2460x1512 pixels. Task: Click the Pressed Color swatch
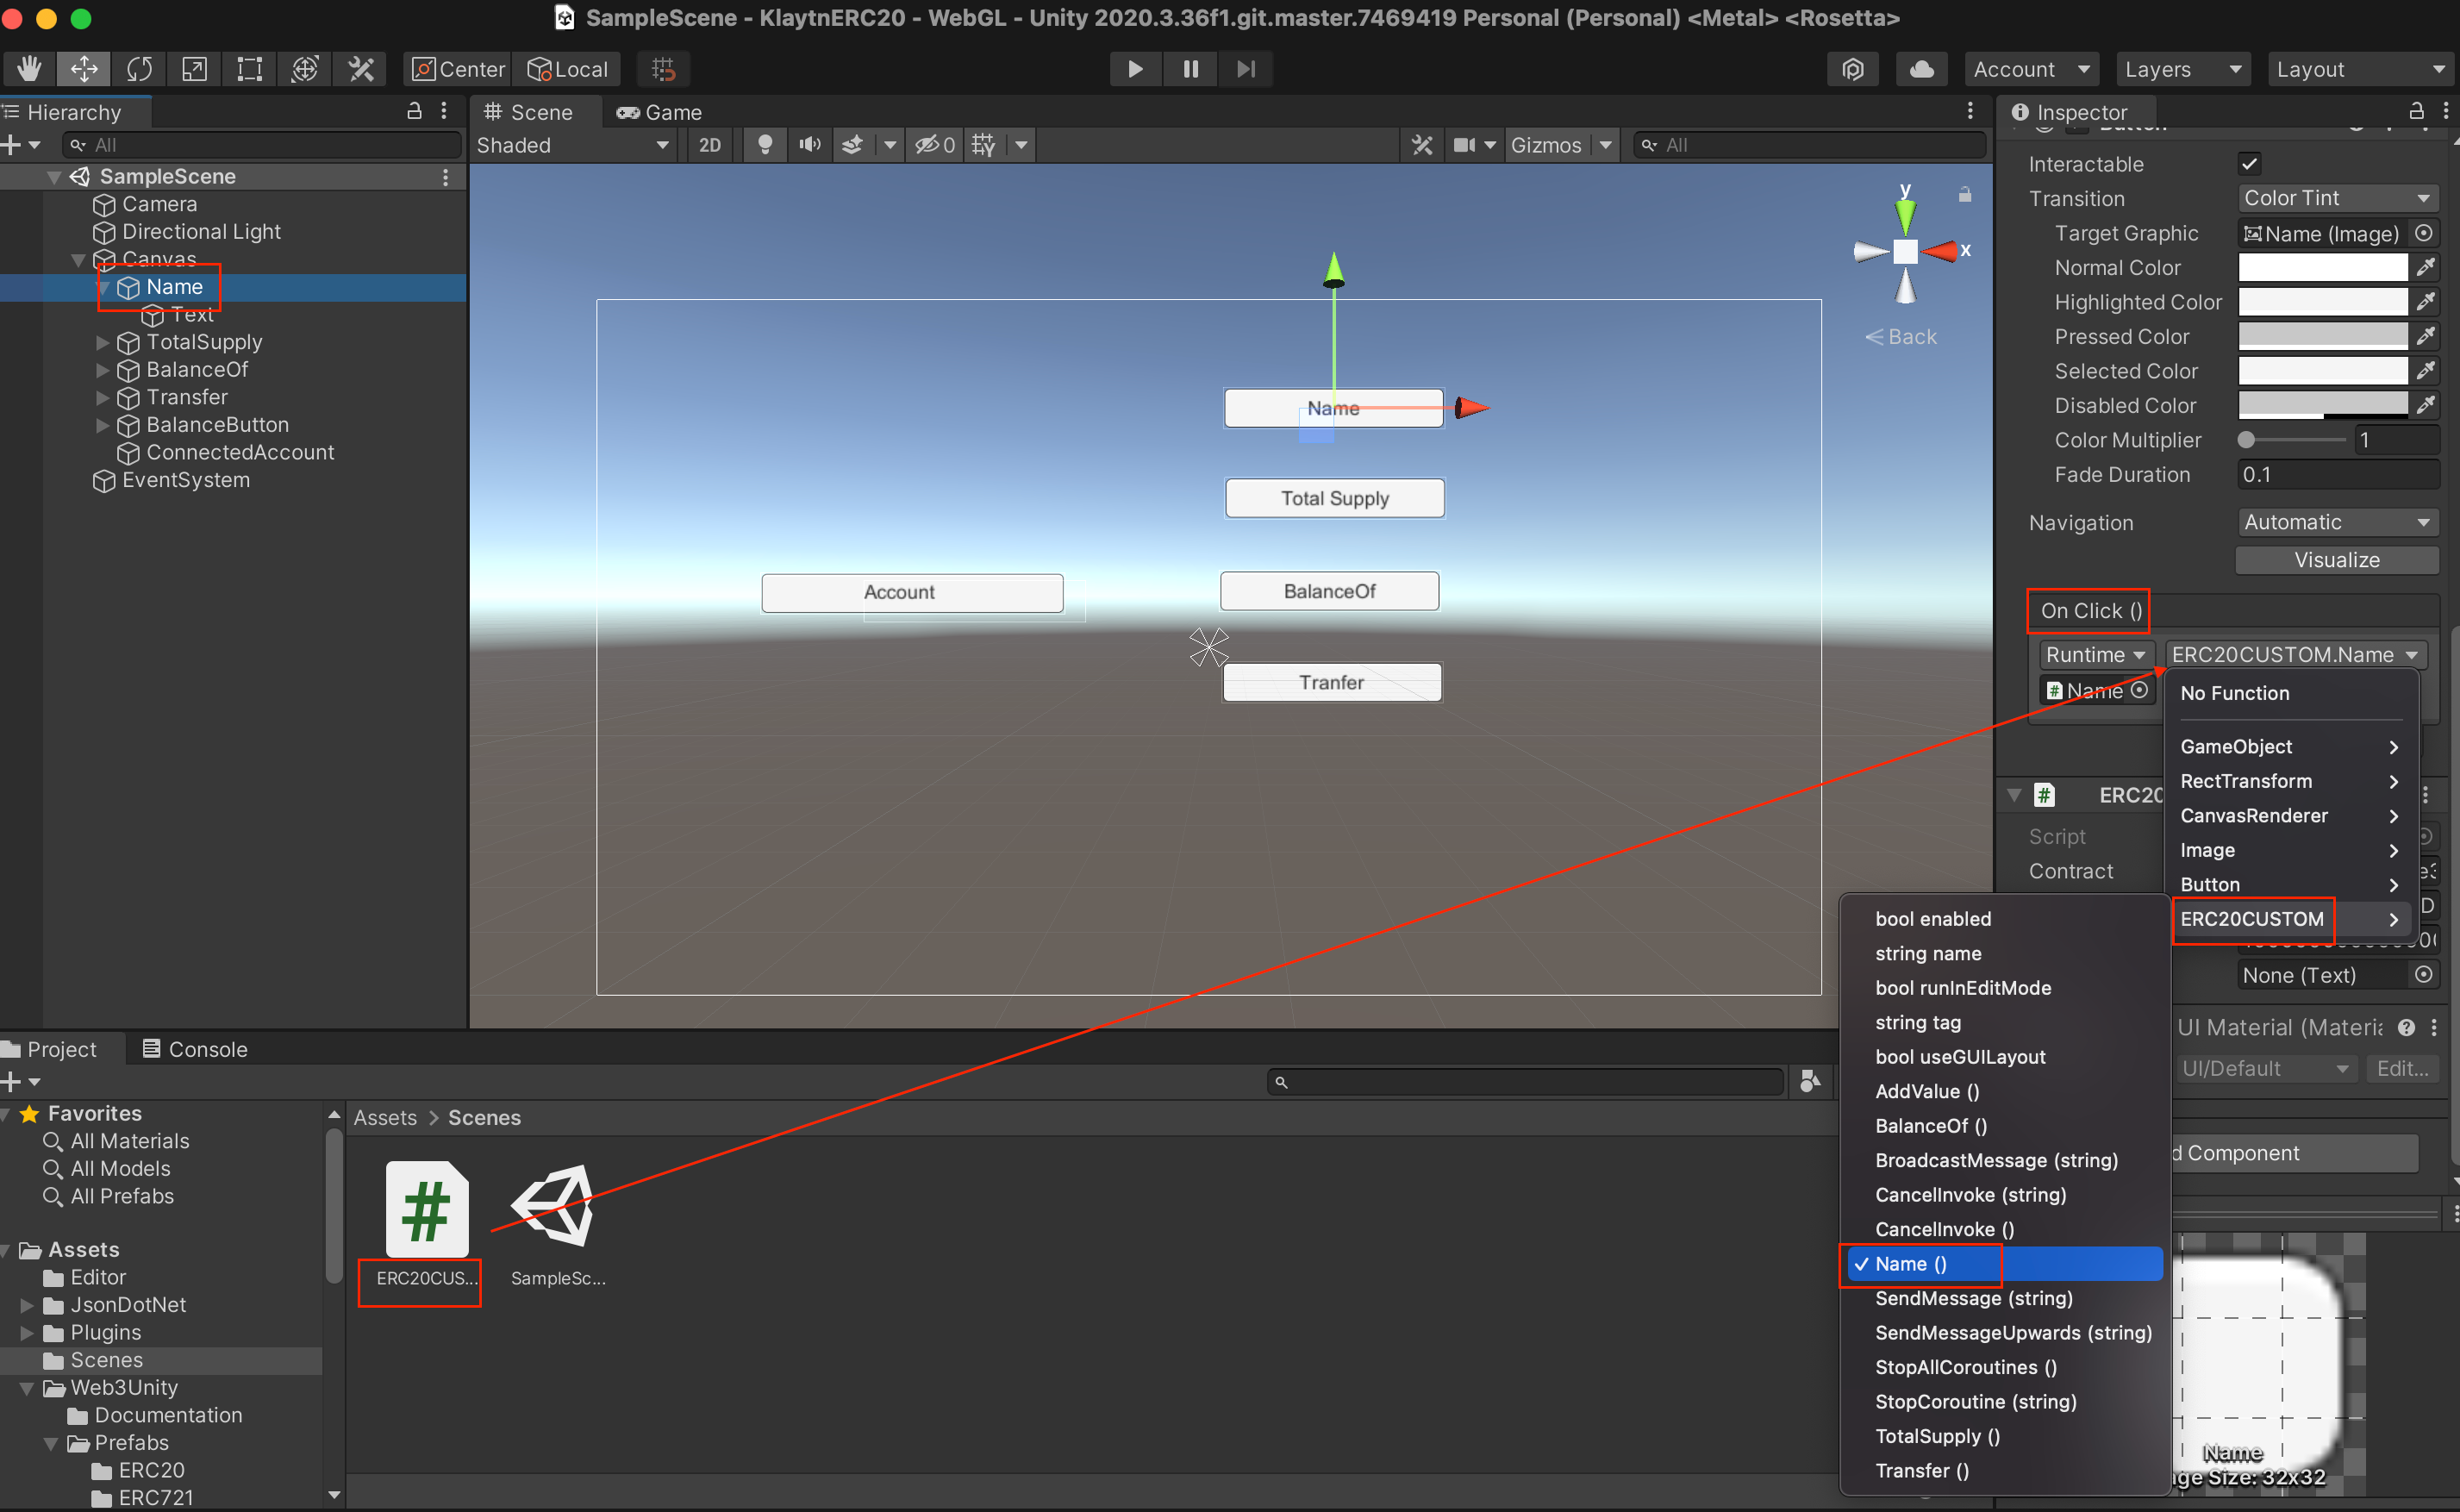[x=2322, y=336]
